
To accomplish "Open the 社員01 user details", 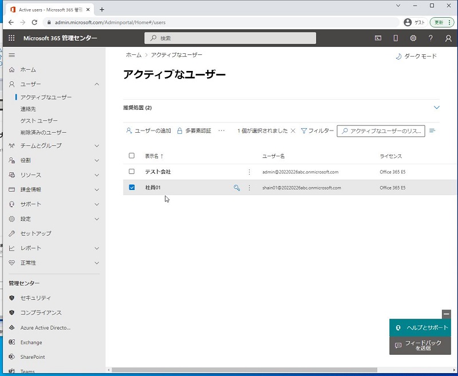I will [x=153, y=187].
